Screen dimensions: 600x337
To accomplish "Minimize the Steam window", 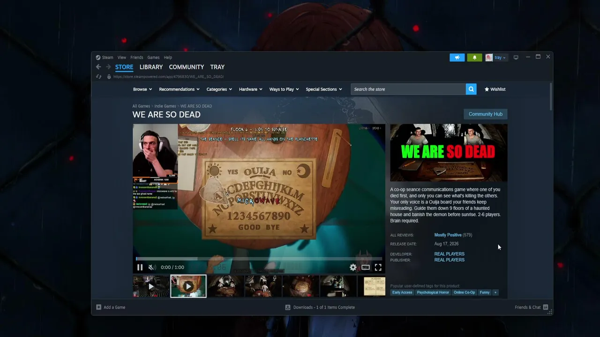I will (x=528, y=57).
